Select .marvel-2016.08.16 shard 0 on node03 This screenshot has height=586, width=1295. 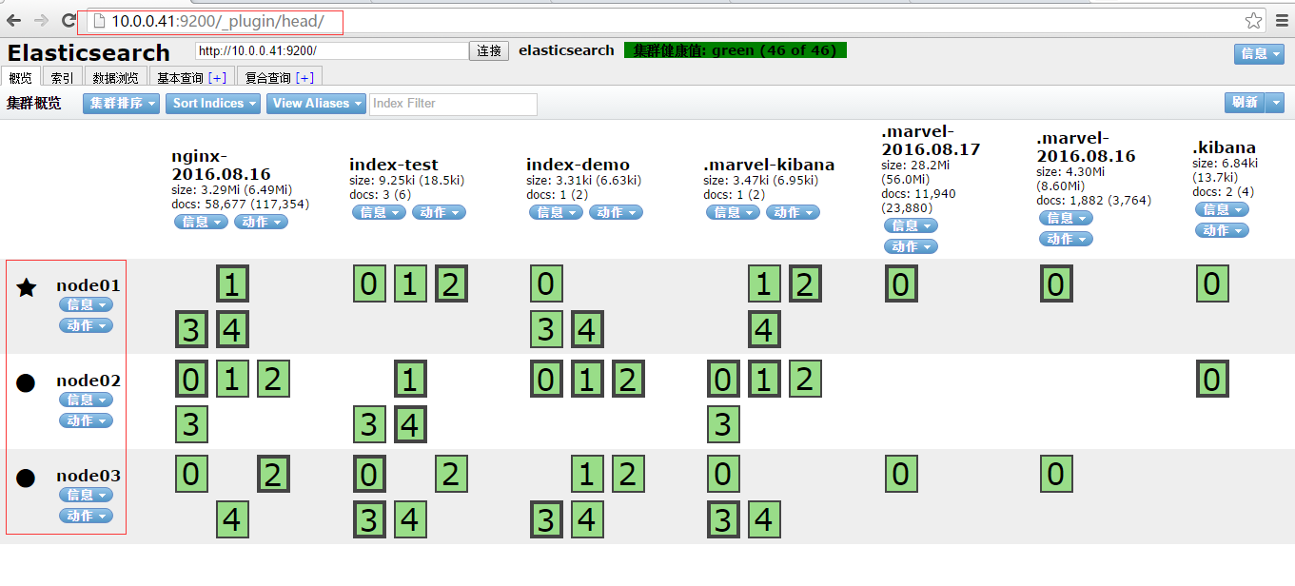1056,474
